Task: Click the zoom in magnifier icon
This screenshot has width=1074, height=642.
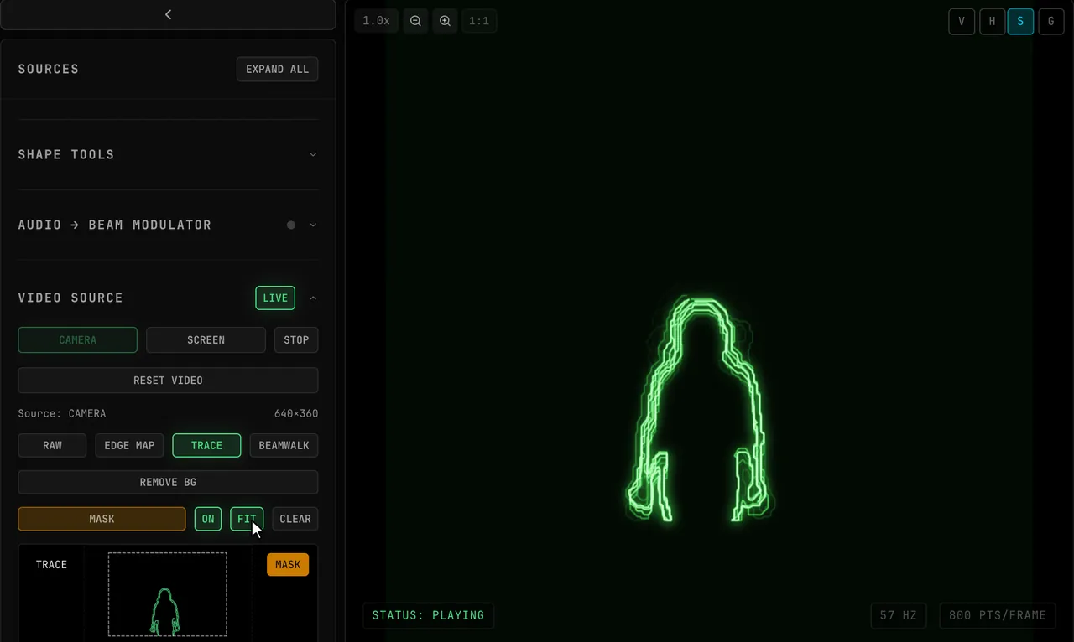Action: tap(446, 21)
